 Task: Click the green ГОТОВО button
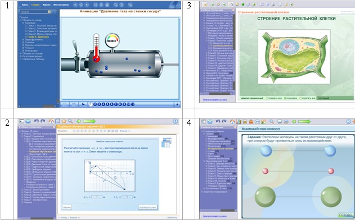coord(346,214)
